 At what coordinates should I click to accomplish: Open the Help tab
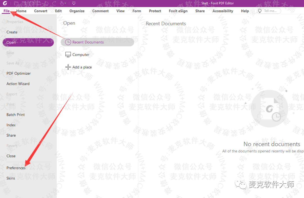pos(245,11)
